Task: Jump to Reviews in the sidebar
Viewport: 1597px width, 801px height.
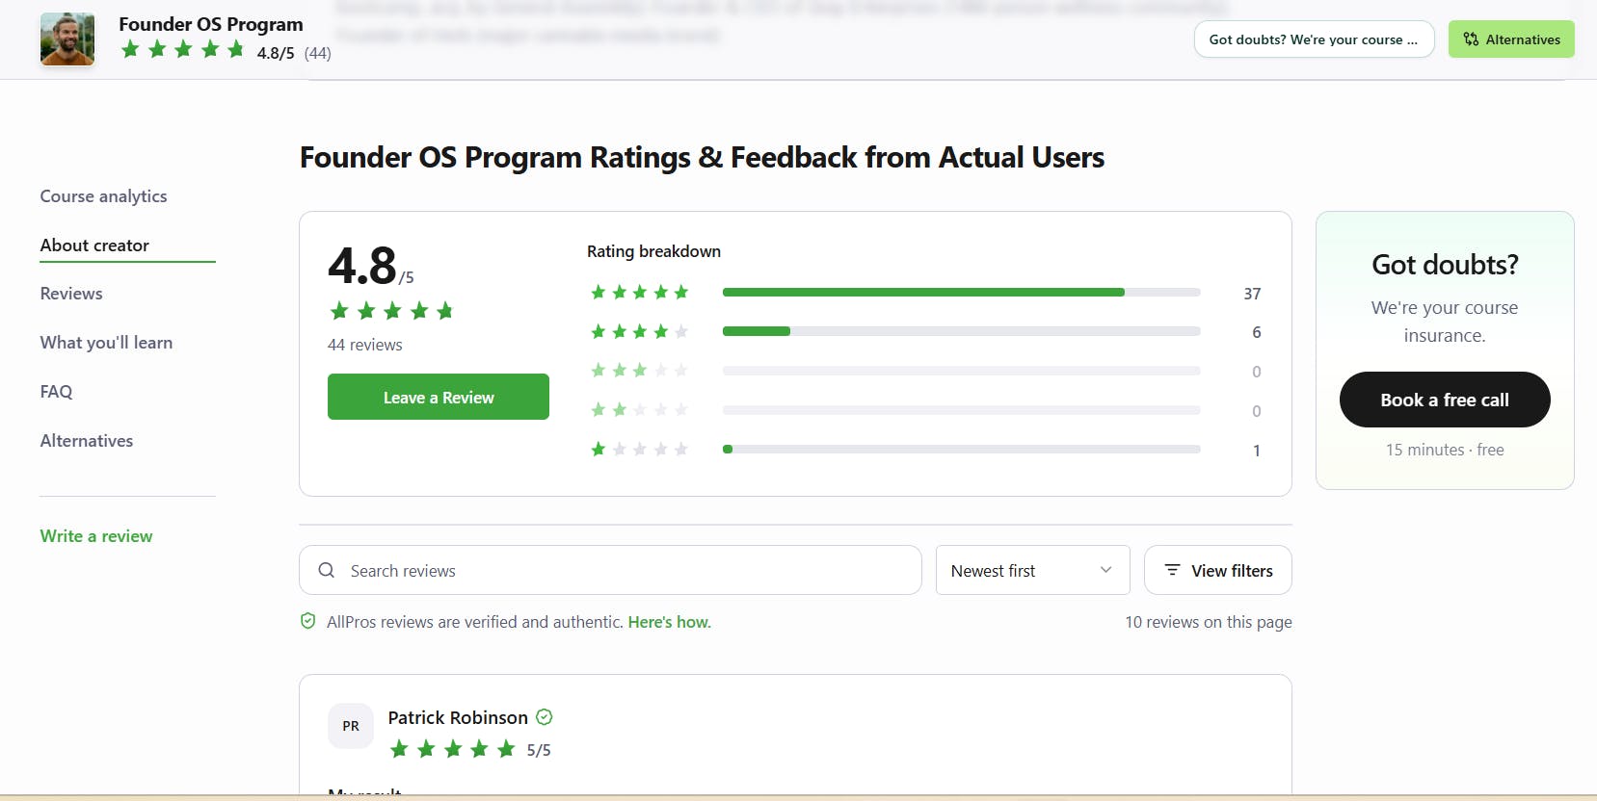Action: point(71,294)
